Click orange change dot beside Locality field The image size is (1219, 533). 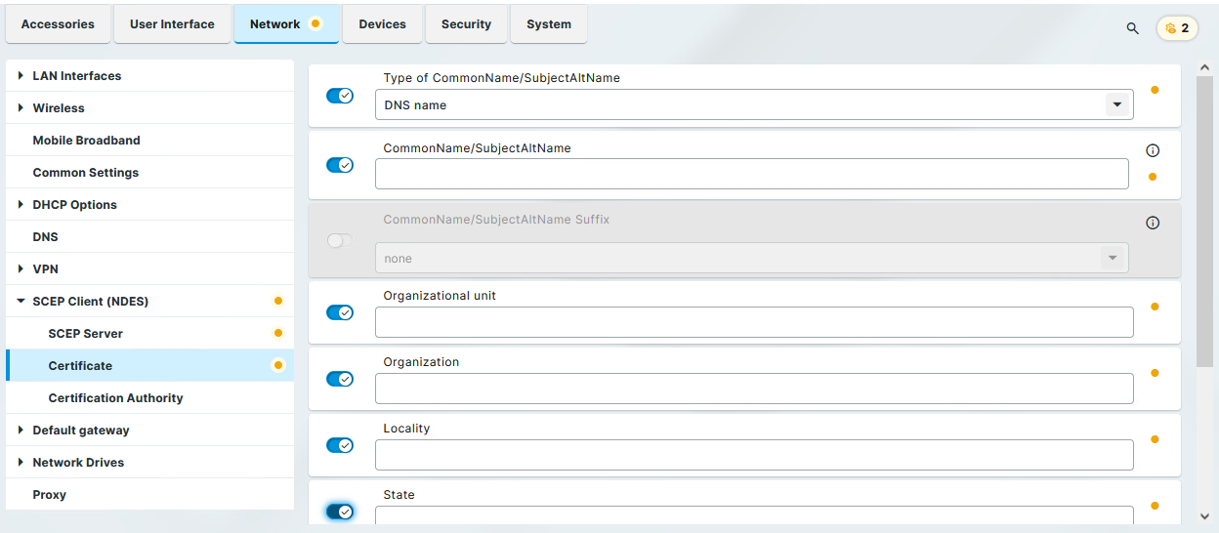1155,439
